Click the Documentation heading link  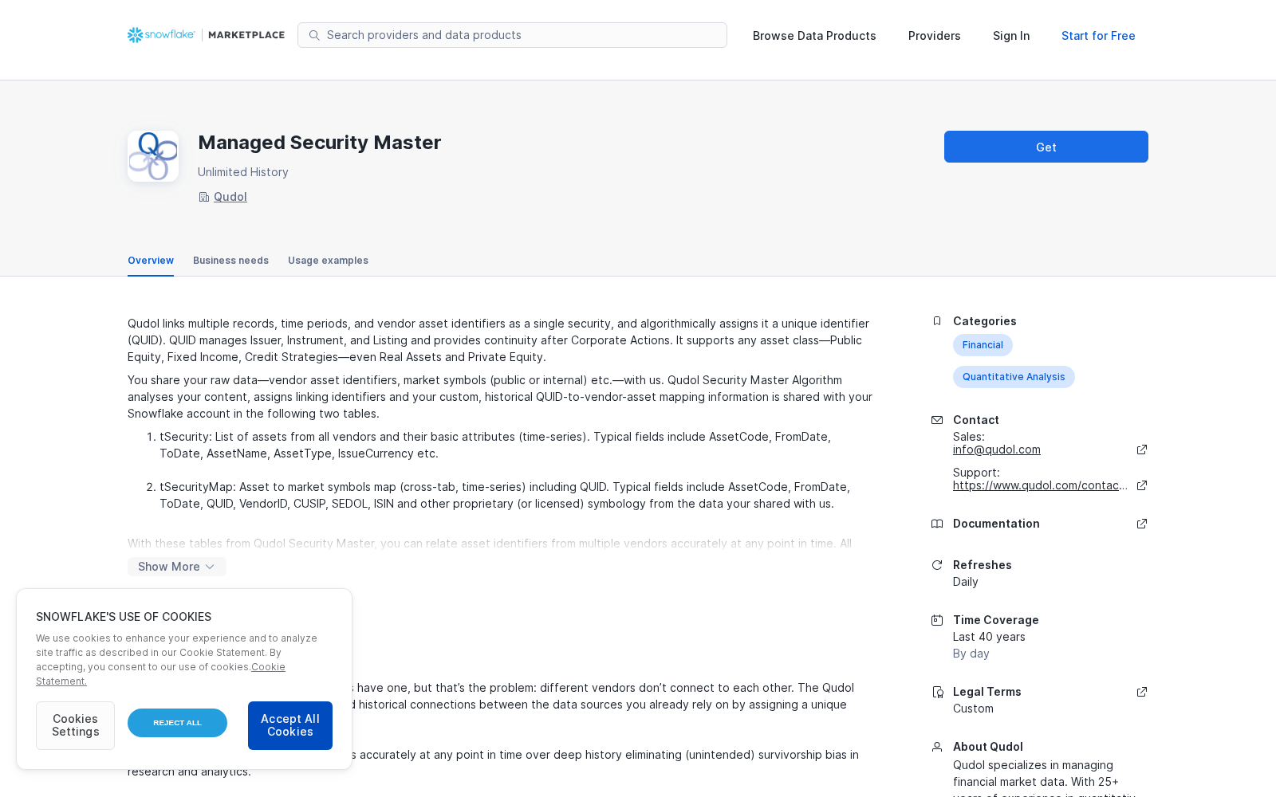996,524
